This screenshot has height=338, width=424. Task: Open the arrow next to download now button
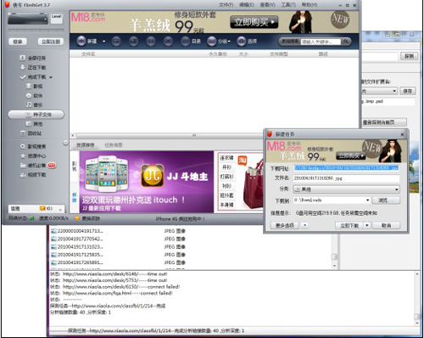(x=366, y=225)
